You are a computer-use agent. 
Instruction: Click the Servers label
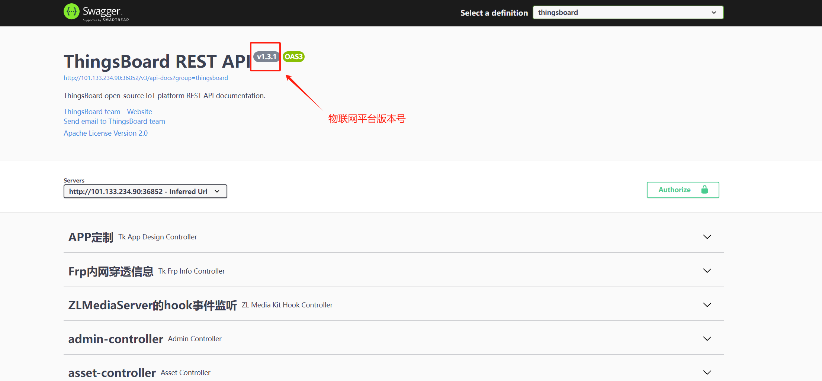point(74,181)
